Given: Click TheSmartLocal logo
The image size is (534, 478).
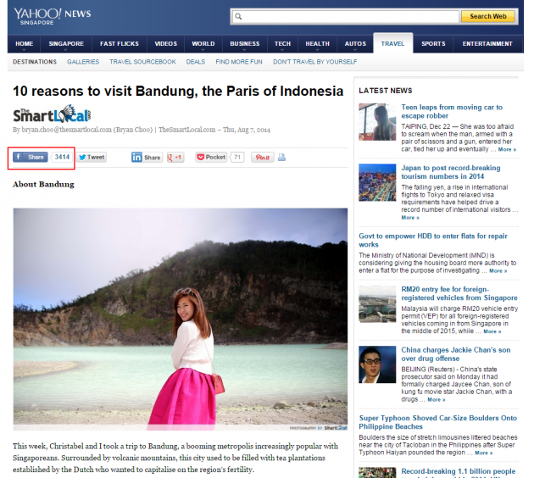Looking at the screenshot, I should pyautogui.click(x=52, y=114).
